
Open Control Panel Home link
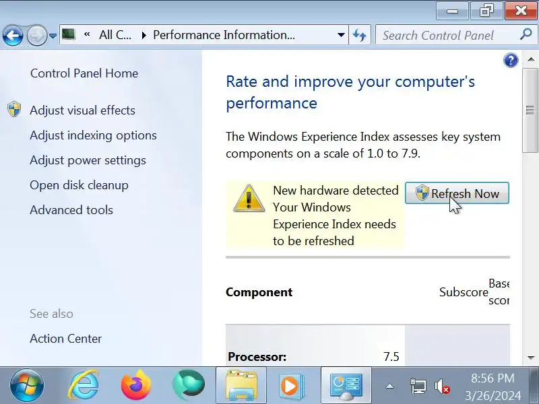click(x=84, y=73)
